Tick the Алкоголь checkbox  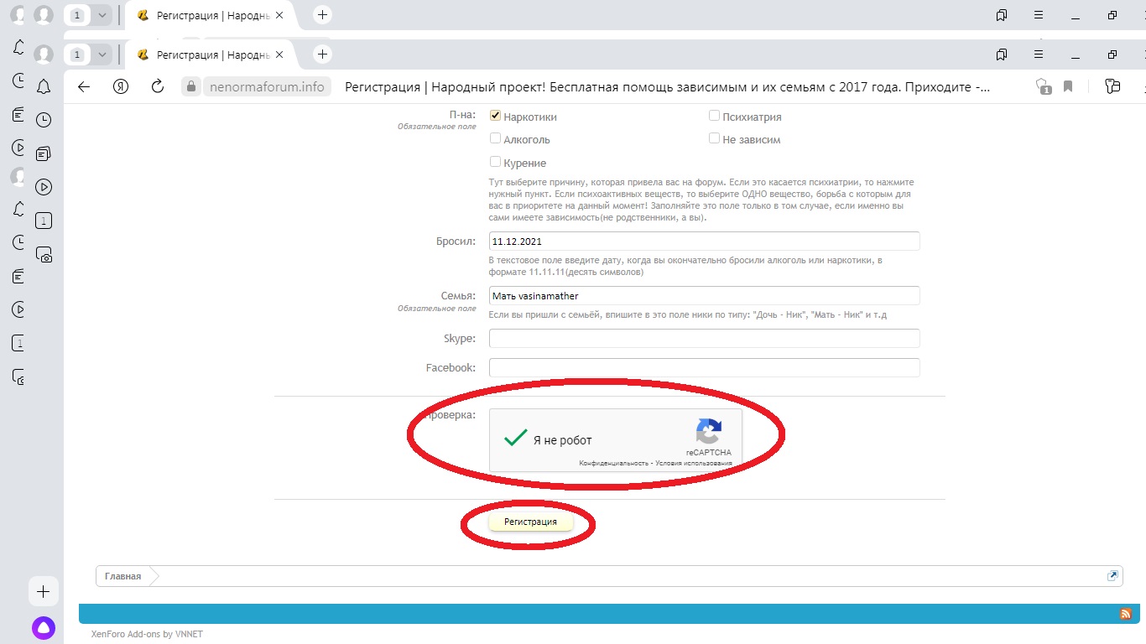click(495, 139)
